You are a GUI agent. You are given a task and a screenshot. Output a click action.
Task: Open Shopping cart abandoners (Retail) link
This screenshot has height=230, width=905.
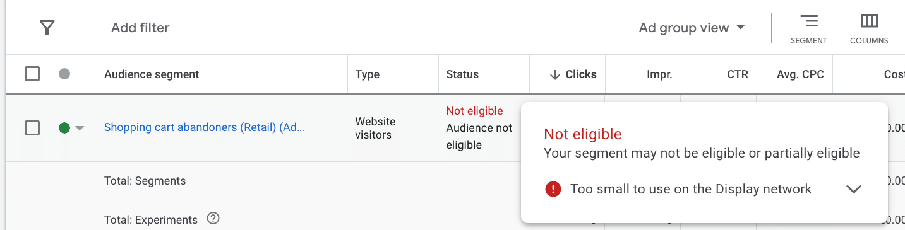[x=206, y=127]
